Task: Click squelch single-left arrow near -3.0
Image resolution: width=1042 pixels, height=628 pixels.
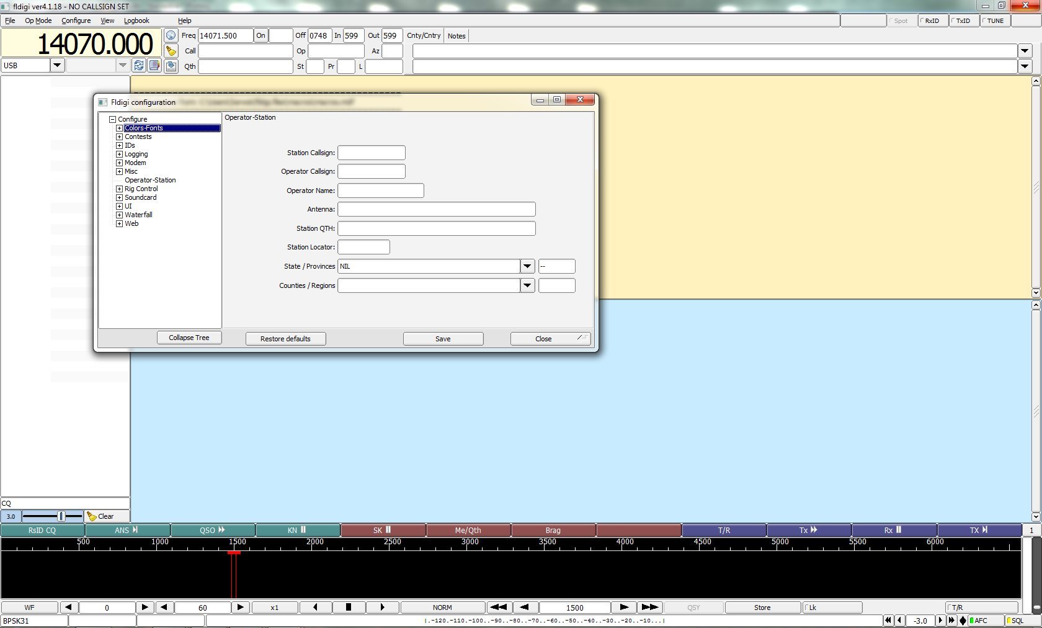Action: tap(899, 621)
